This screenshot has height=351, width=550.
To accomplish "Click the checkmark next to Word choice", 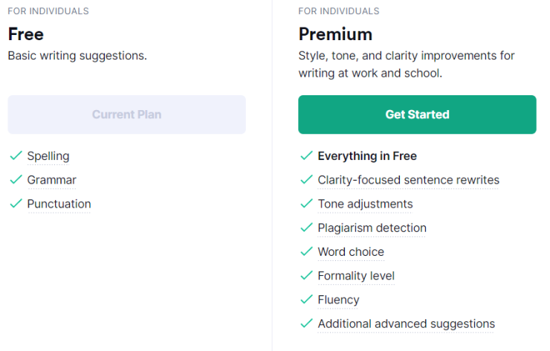I will (x=306, y=251).
